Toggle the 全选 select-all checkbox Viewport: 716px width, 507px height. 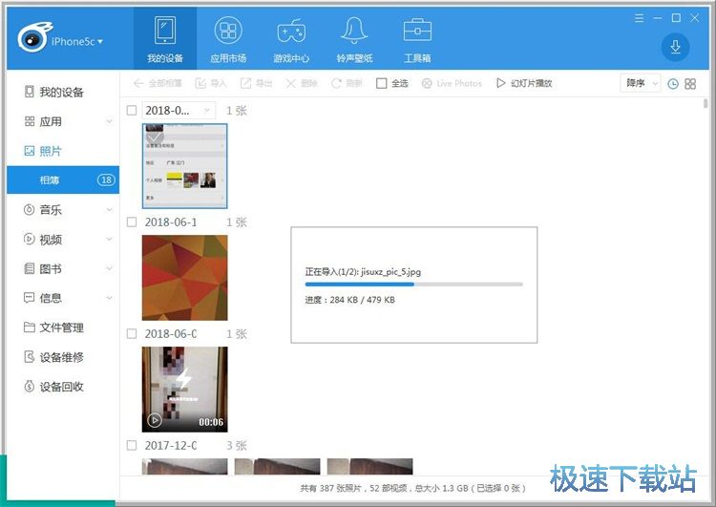point(382,84)
